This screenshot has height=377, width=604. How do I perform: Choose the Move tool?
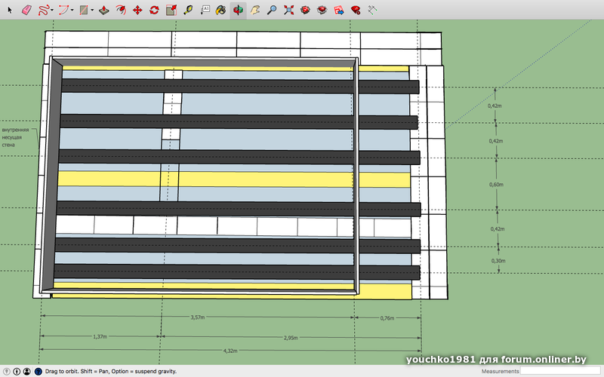click(137, 11)
